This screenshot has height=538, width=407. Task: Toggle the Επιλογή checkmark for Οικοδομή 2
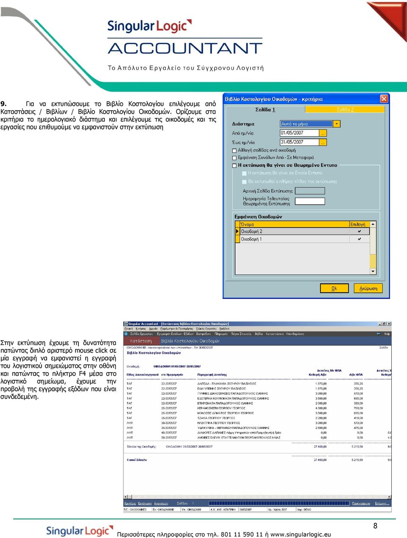359,231
